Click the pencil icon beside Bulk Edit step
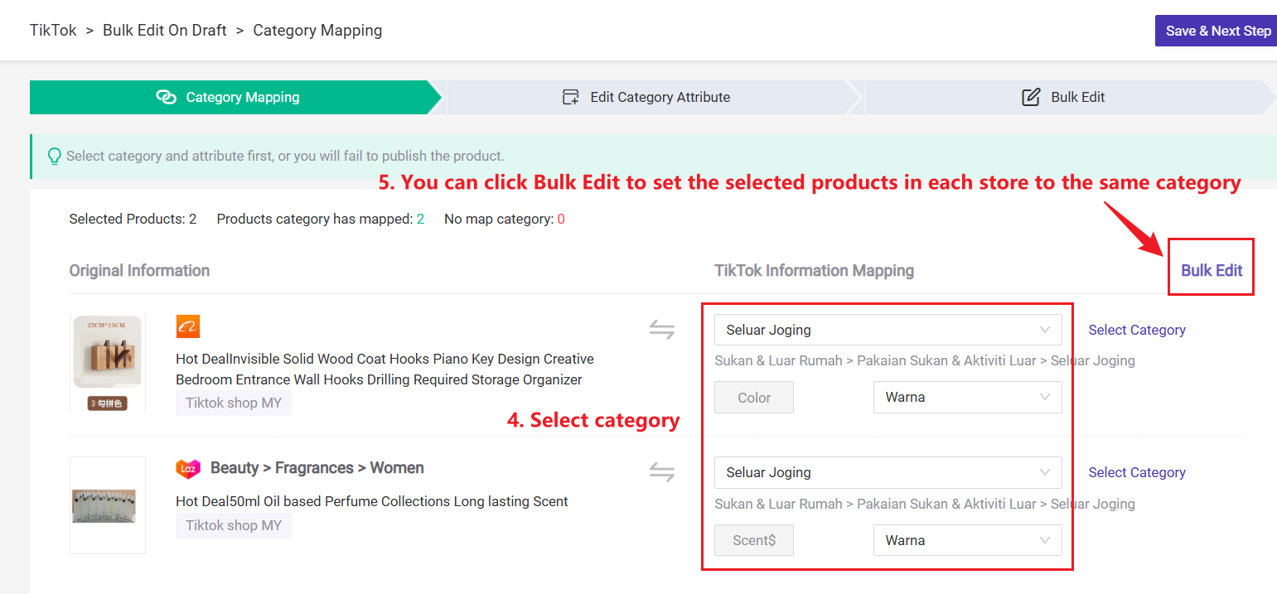 click(1030, 96)
